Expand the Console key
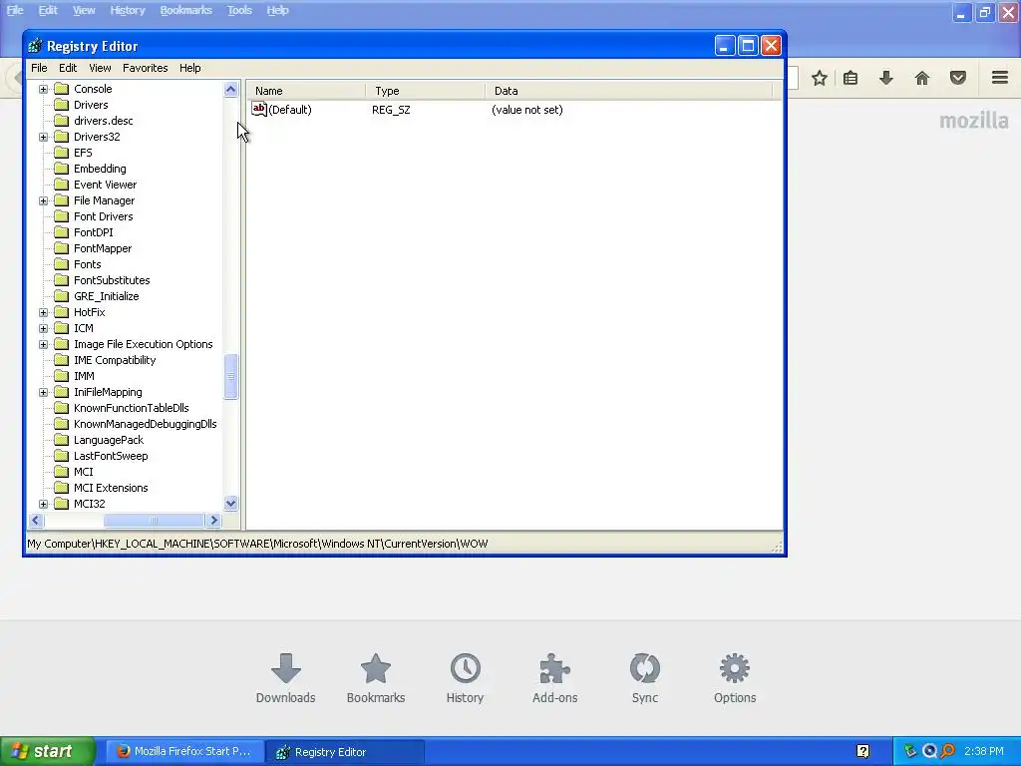The image size is (1021, 766). [x=43, y=89]
